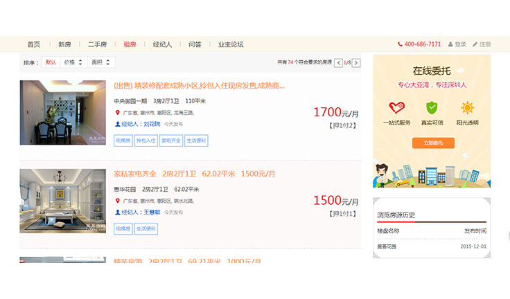Select the 拎包入住 tag on first listing

(146, 141)
